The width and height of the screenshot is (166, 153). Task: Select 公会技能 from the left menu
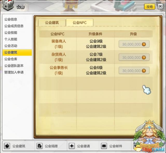tap(11, 33)
